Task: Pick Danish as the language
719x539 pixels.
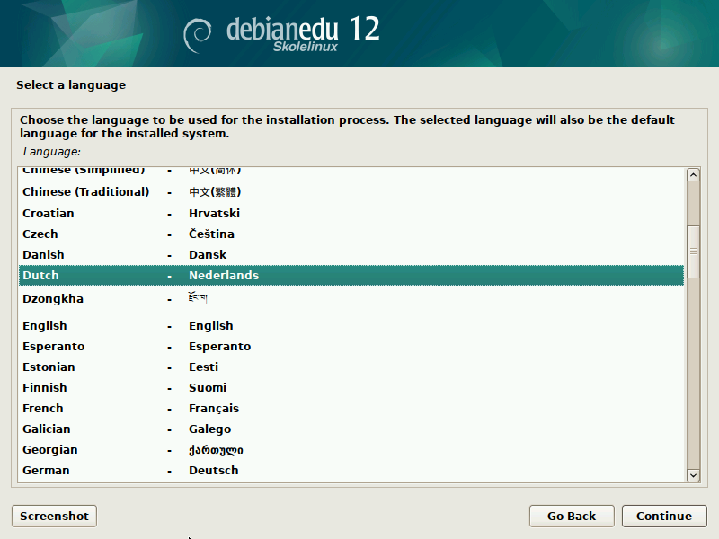Action: [351, 254]
